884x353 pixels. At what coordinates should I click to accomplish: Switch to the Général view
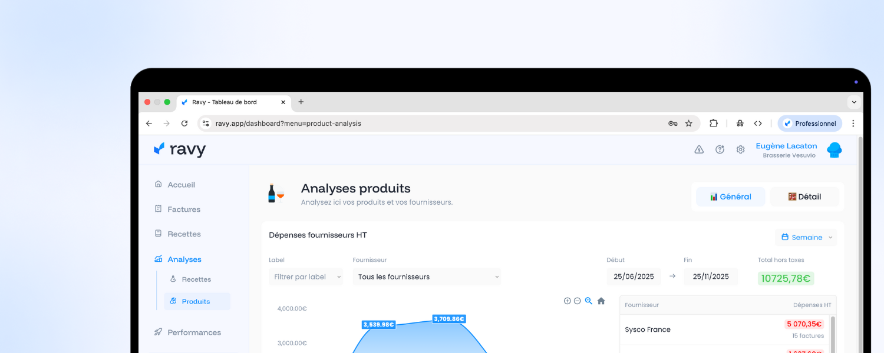click(731, 197)
